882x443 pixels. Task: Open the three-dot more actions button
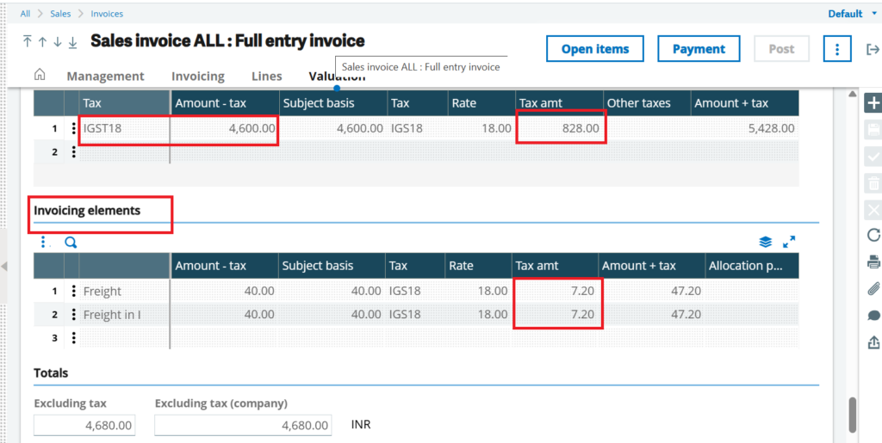[x=837, y=49]
